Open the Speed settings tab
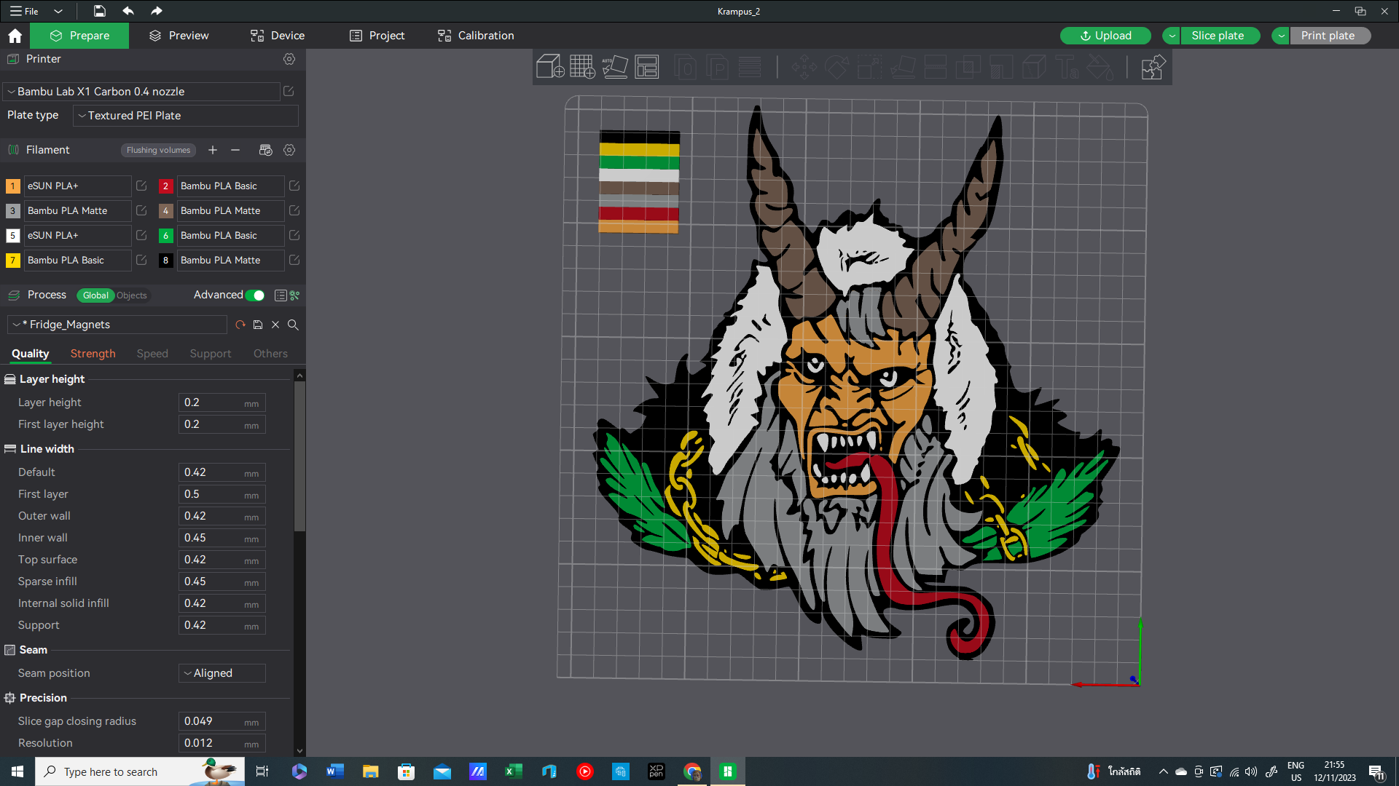Viewport: 1399px width, 786px height. [152, 354]
